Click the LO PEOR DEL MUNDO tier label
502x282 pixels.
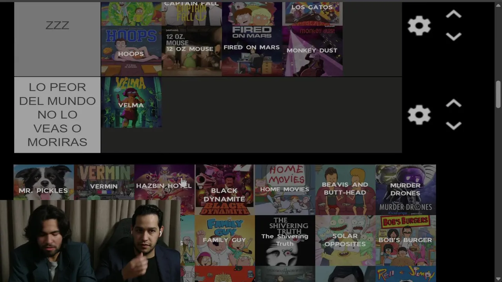(57, 115)
